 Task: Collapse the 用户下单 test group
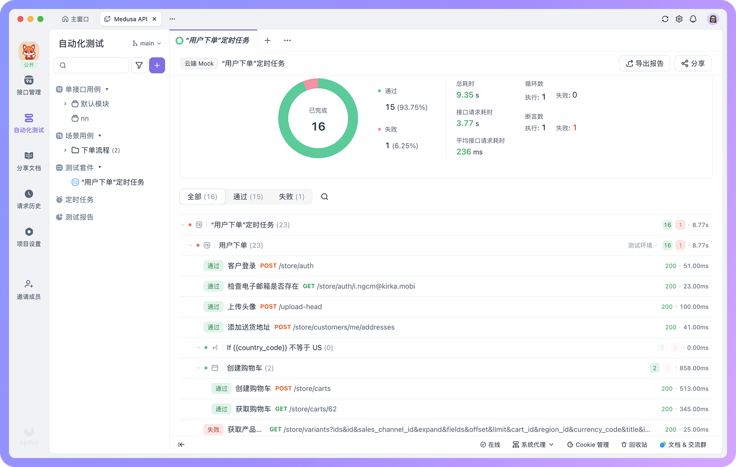tap(190, 245)
